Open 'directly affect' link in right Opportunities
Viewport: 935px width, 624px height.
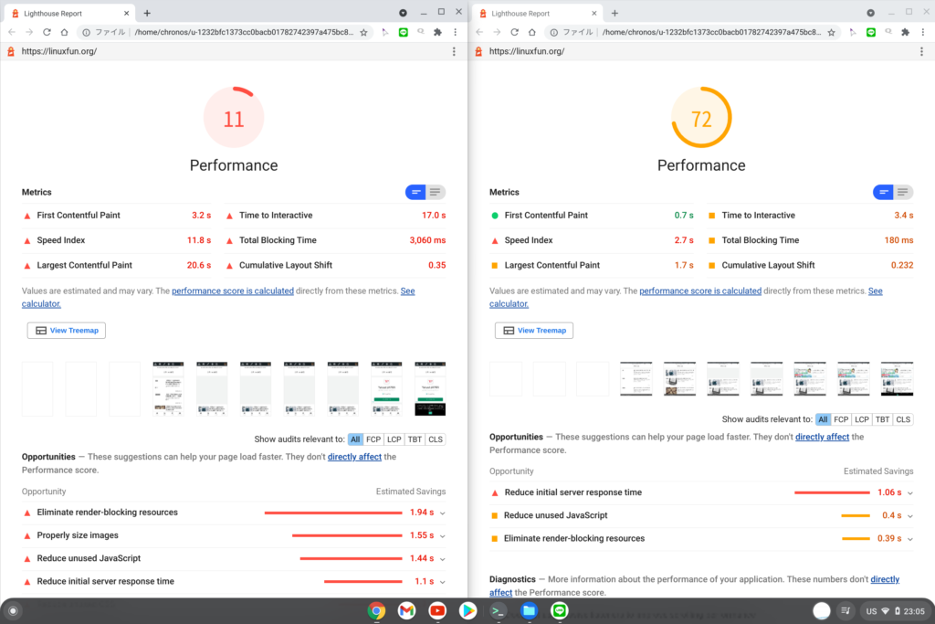tap(822, 438)
